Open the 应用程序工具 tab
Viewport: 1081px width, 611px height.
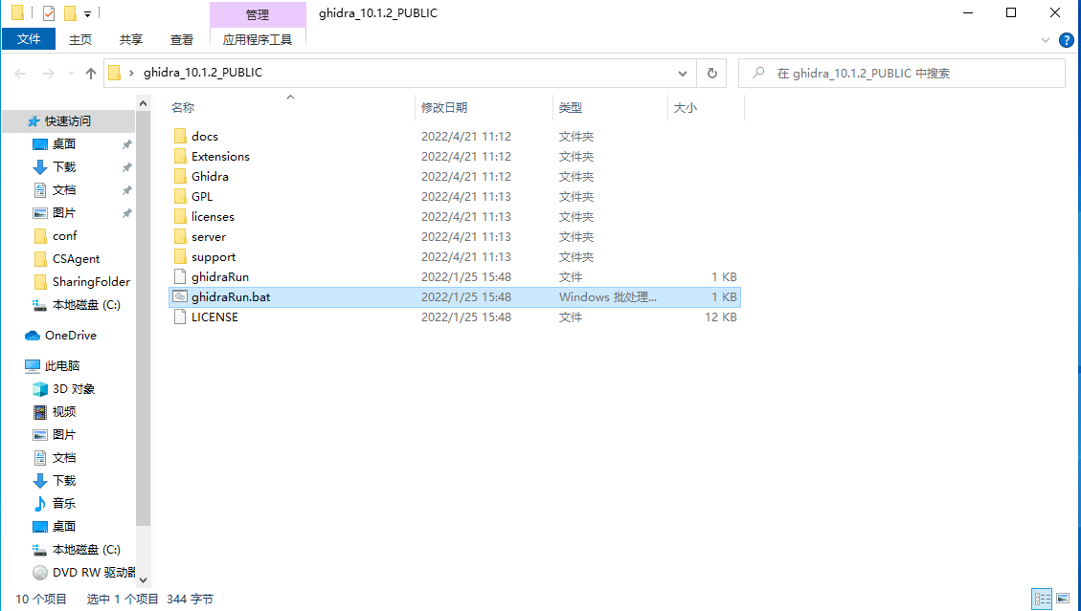pyautogui.click(x=258, y=40)
